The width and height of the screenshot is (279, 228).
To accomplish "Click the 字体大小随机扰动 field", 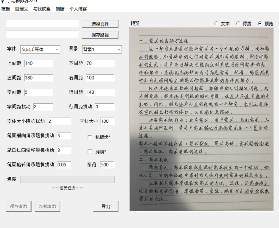I will pyautogui.click(x=59, y=121).
